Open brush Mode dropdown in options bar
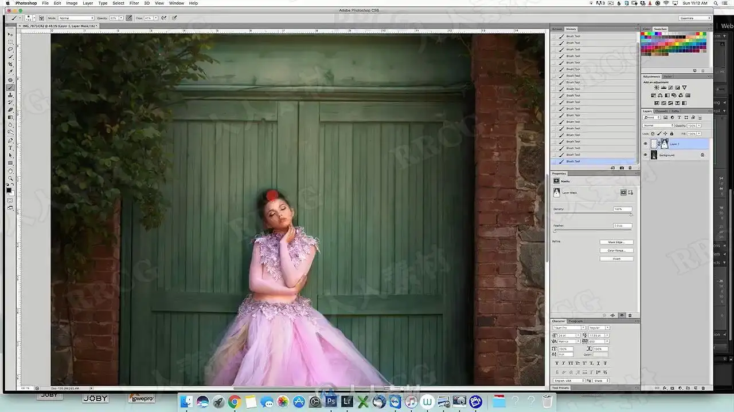This screenshot has width=734, height=412. [x=76, y=18]
